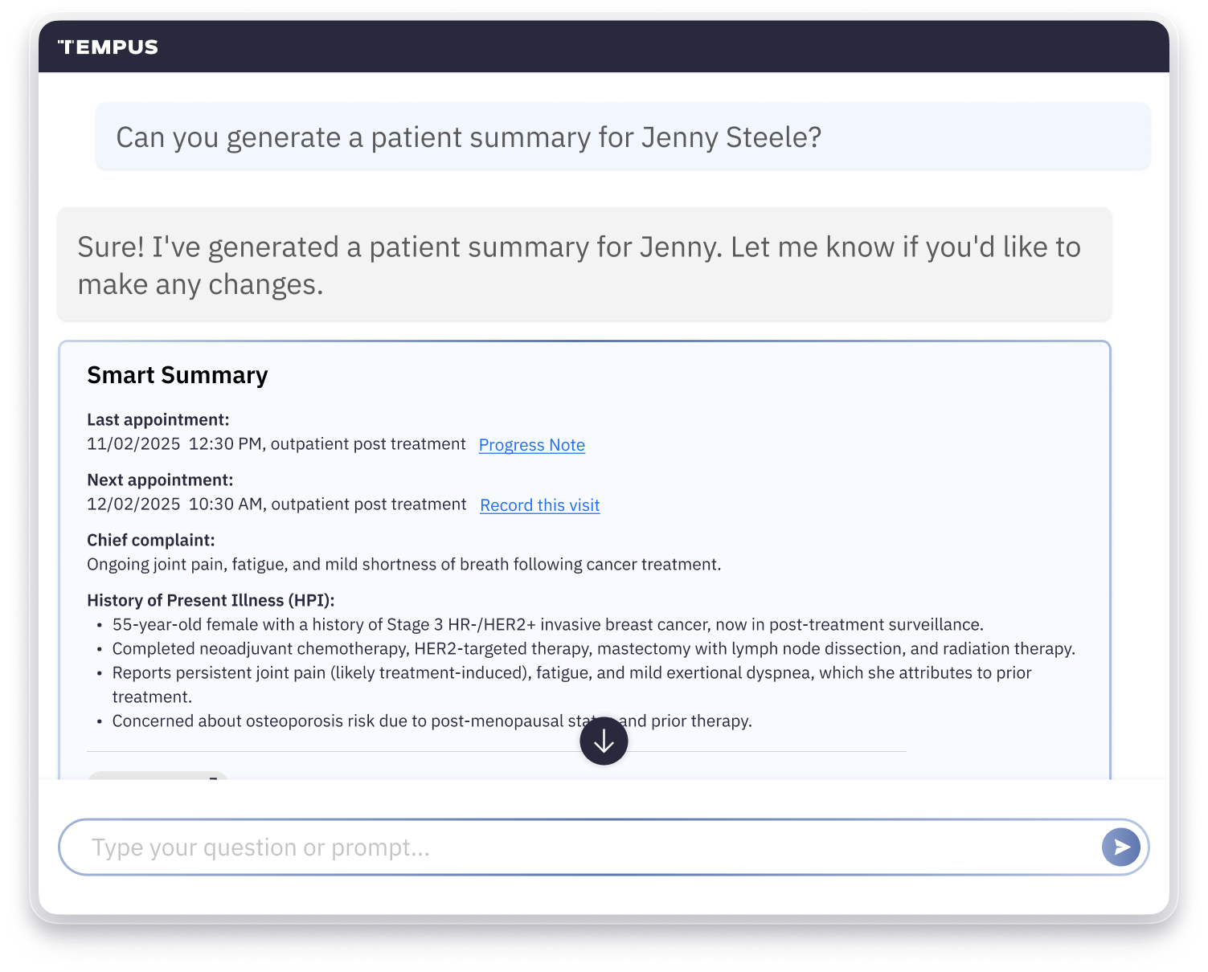Screen dimensions: 1208x972
Task: Click the 'Reports persistent joint pain' bullet
Action: click(x=571, y=684)
